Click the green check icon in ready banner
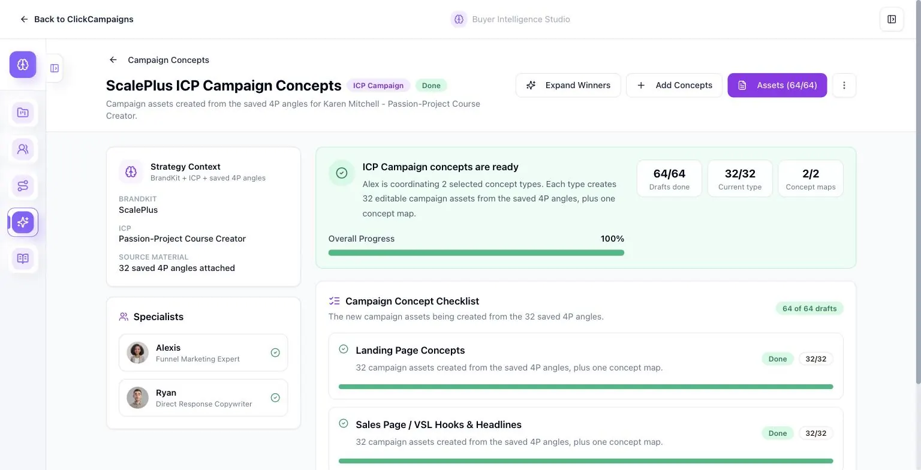 (341, 173)
